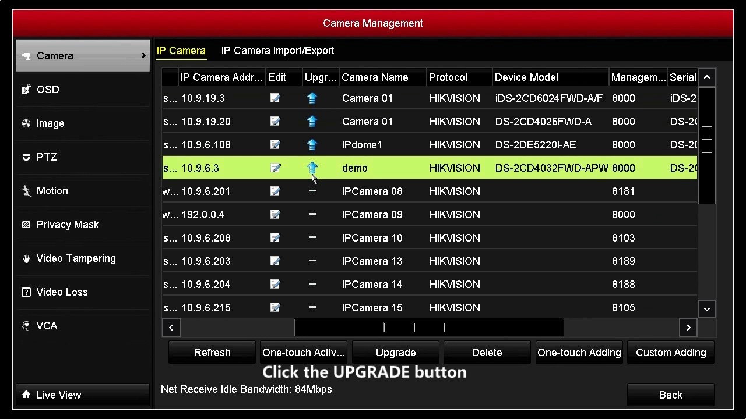
Task: Open PTZ settings in sidebar
Action: coord(83,157)
